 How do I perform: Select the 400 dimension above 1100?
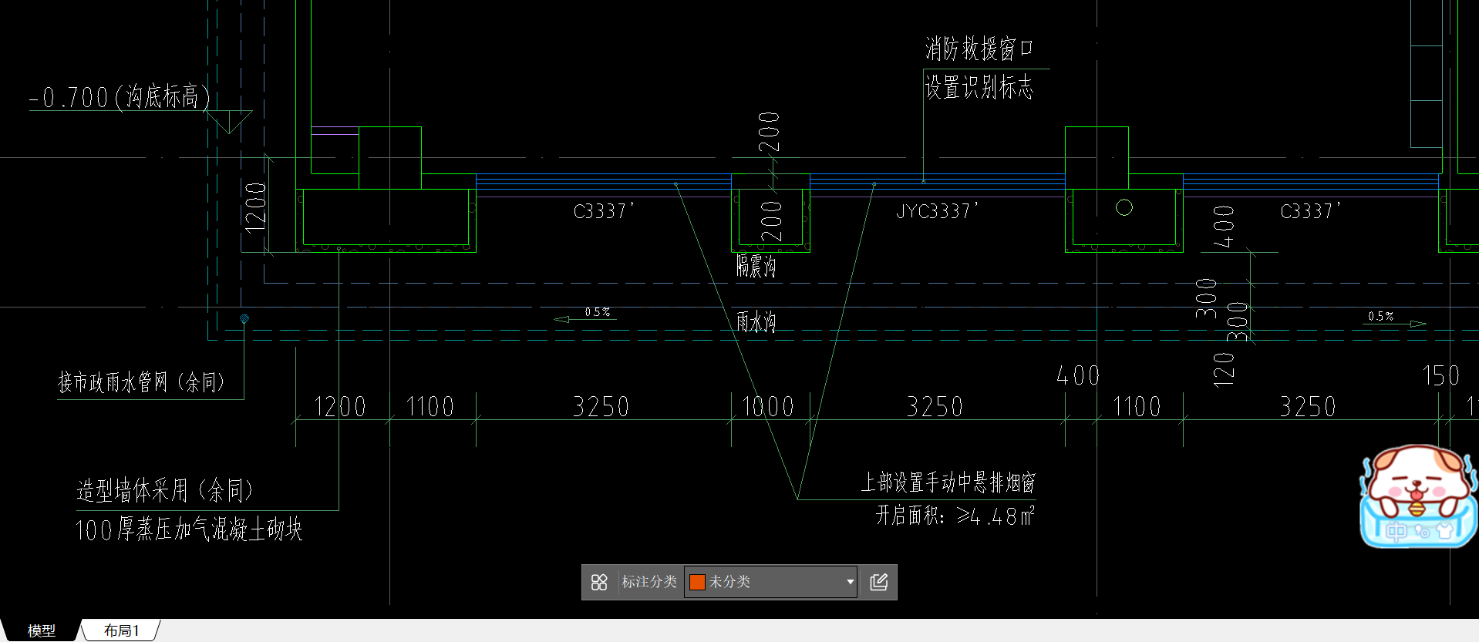[1078, 376]
